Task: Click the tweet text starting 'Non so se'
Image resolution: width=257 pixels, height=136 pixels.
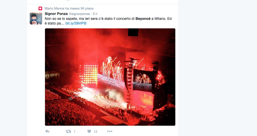Action: click(108, 19)
